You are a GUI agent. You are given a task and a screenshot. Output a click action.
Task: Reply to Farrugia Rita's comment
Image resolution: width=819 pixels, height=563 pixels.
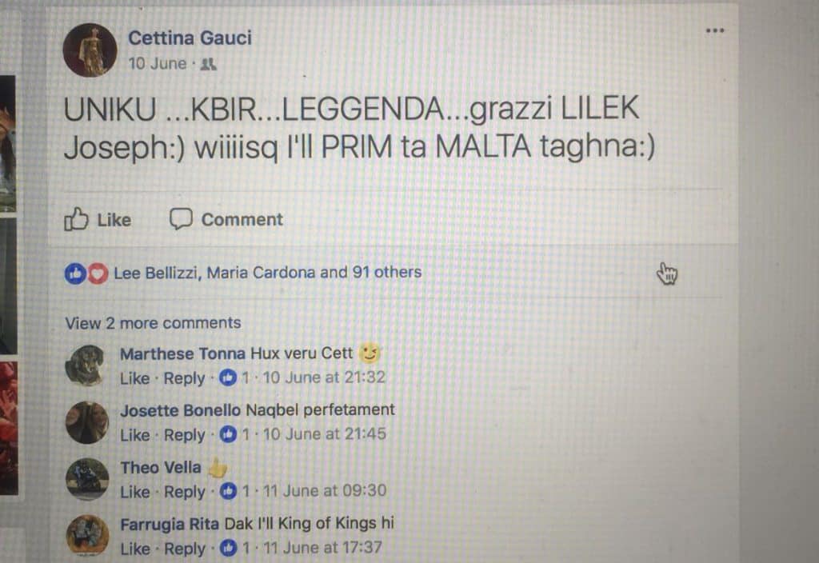(185, 549)
